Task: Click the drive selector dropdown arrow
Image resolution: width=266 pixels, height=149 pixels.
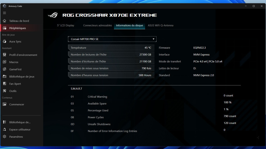Action: [153, 39]
